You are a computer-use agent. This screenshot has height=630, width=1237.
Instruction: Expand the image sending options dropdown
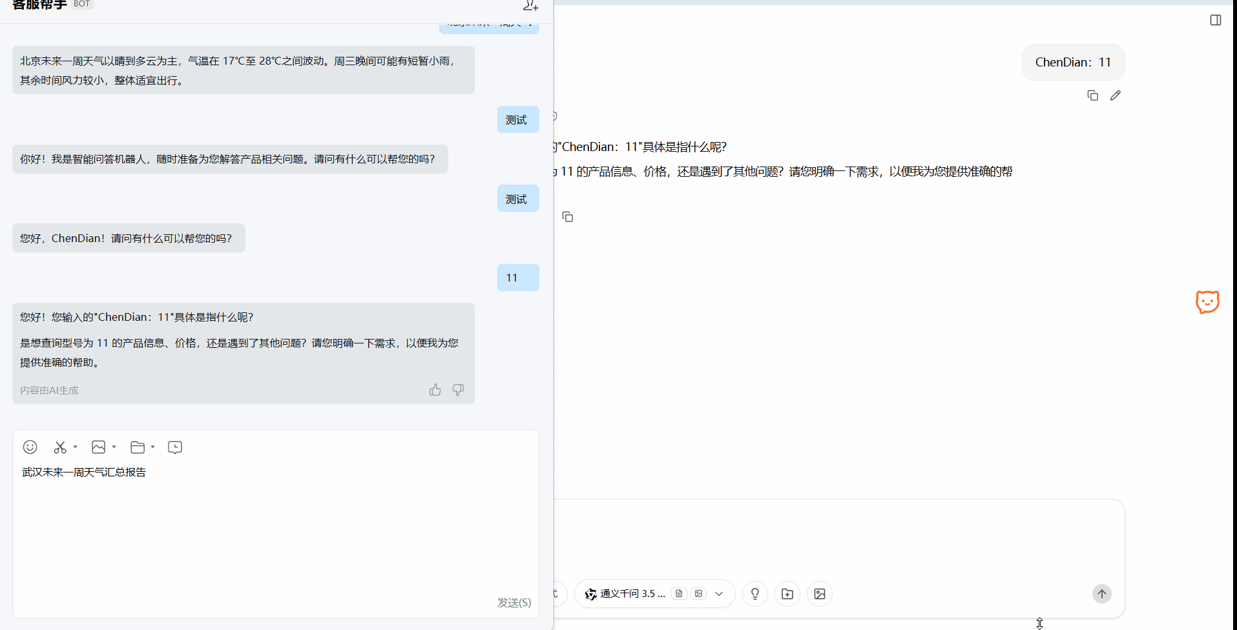(114, 447)
